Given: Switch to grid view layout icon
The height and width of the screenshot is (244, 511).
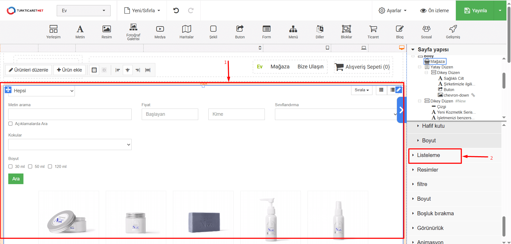Looking at the screenshot, I should point(381,90).
